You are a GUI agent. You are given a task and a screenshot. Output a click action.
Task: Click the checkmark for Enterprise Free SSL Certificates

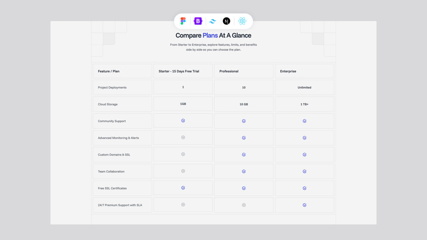point(304,188)
